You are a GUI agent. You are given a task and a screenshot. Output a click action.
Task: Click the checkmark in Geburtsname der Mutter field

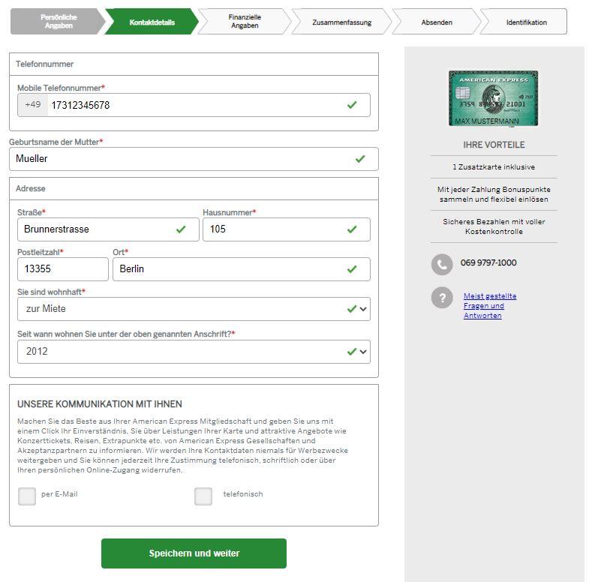point(360,159)
